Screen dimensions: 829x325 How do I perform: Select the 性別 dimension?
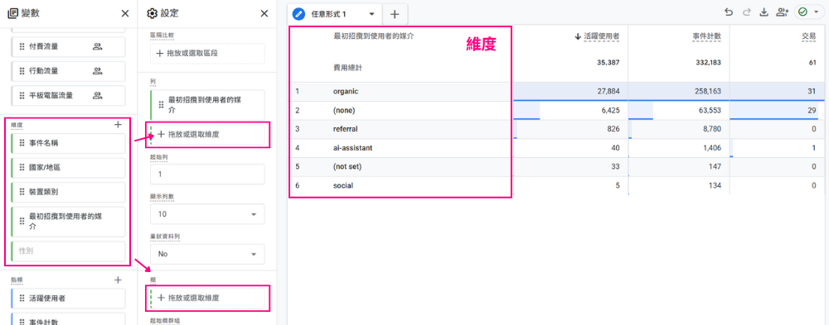pyautogui.click(x=68, y=251)
